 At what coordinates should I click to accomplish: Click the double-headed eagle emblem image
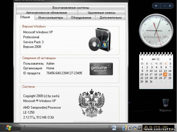(92, 103)
